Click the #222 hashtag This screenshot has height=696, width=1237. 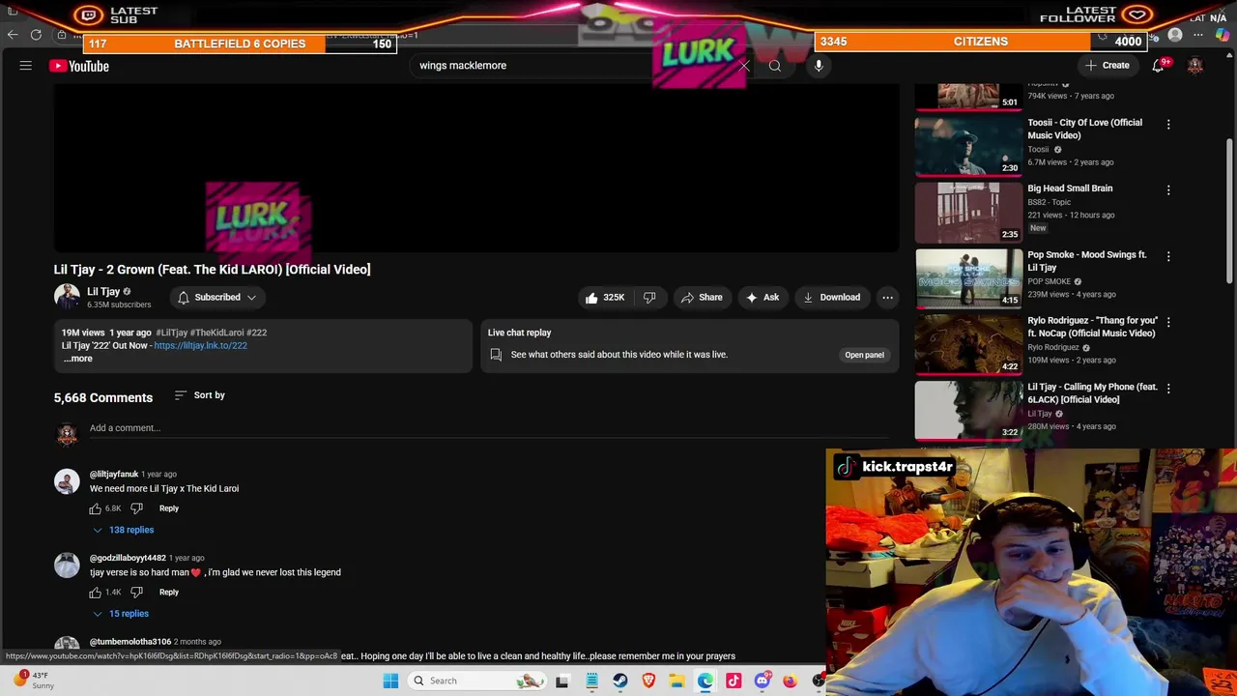[256, 333]
